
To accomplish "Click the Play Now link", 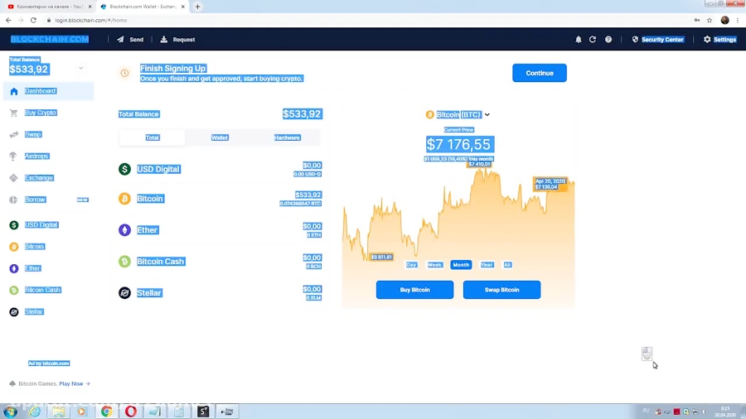I will coord(71,384).
